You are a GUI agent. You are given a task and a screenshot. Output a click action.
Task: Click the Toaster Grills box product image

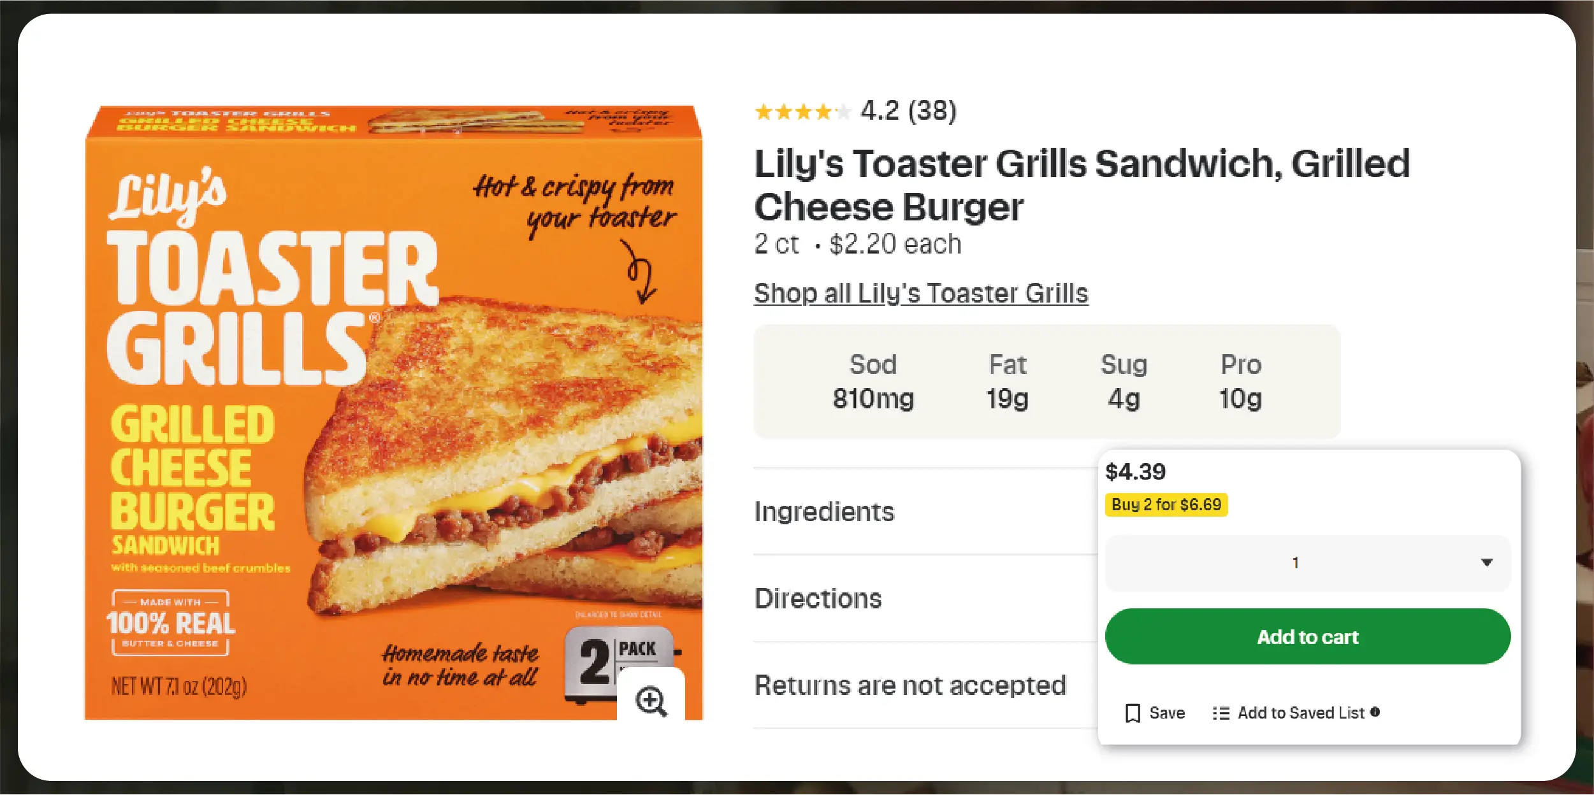pos(394,413)
